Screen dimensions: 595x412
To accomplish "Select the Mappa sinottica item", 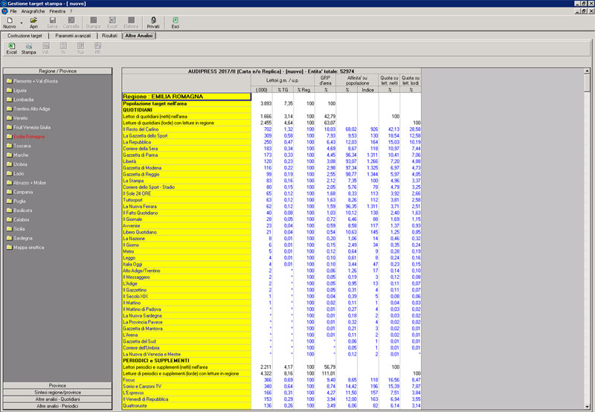I will [x=28, y=248].
